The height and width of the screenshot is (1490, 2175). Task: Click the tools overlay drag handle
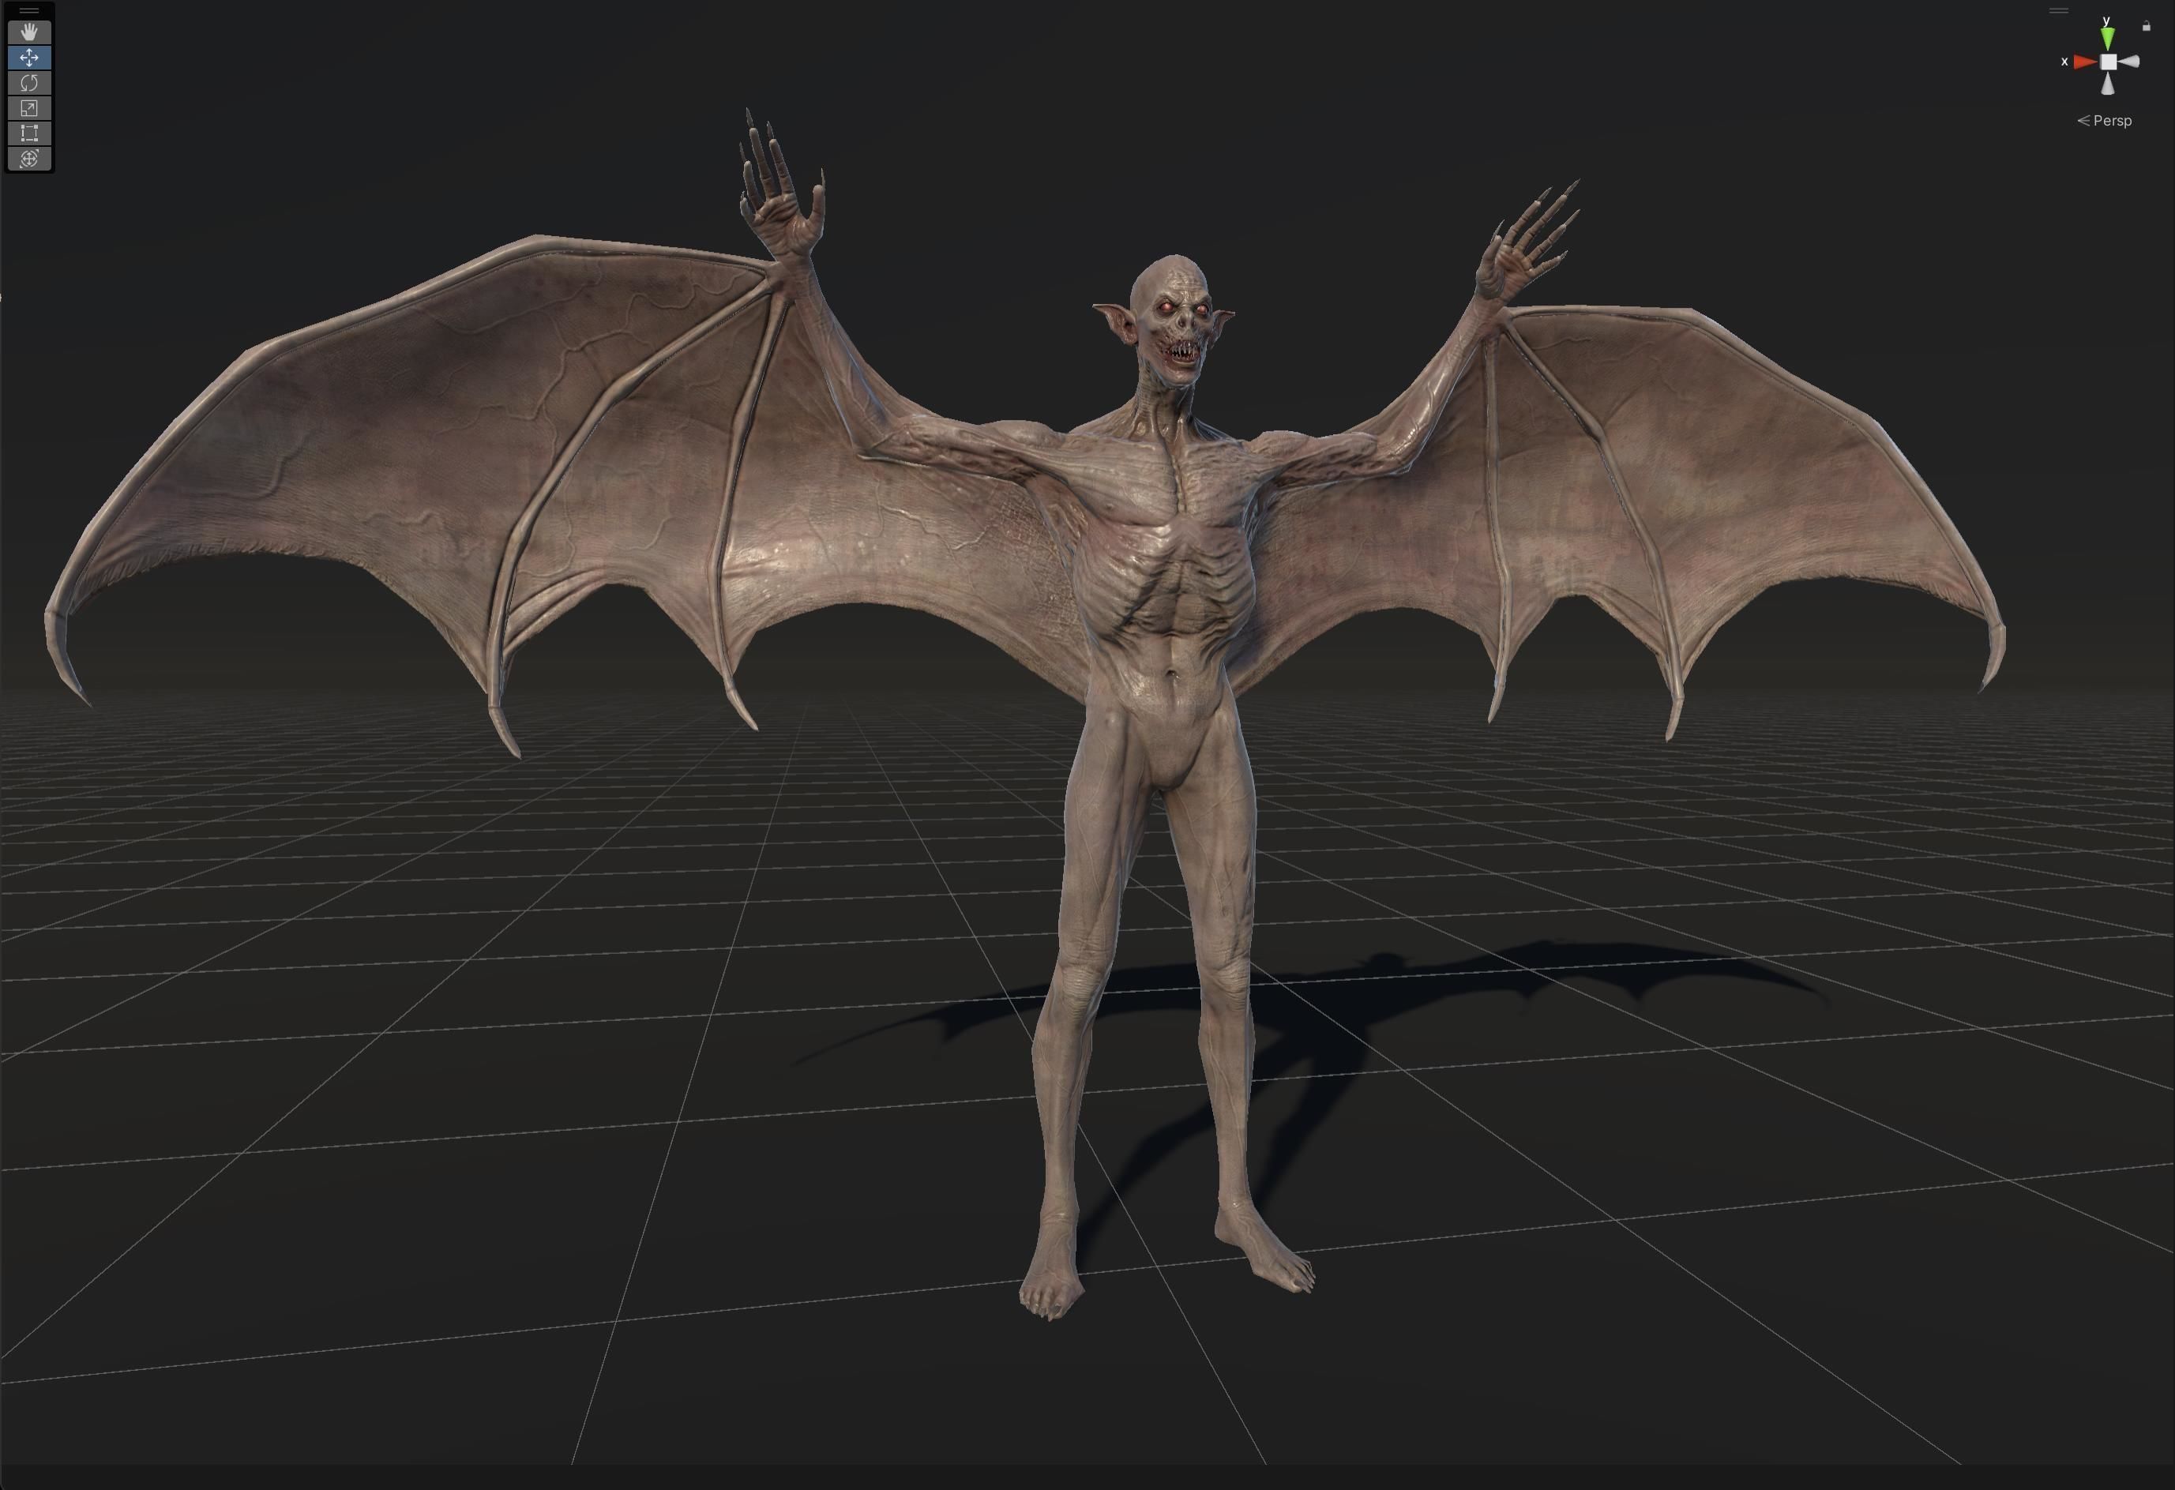tap(29, 11)
